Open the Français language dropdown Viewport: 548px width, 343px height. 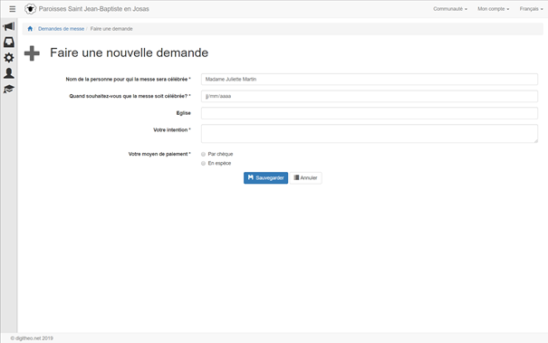pyautogui.click(x=531, y=9)
